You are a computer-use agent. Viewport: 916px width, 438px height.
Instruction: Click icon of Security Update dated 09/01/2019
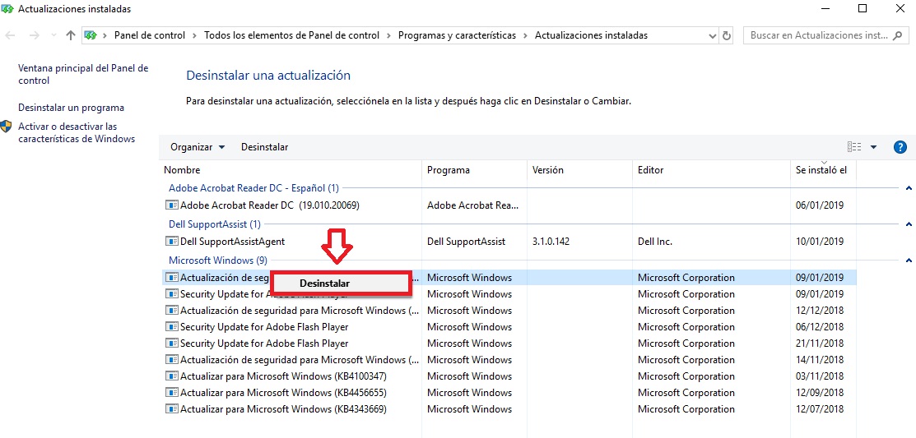[x=172, y=294]
